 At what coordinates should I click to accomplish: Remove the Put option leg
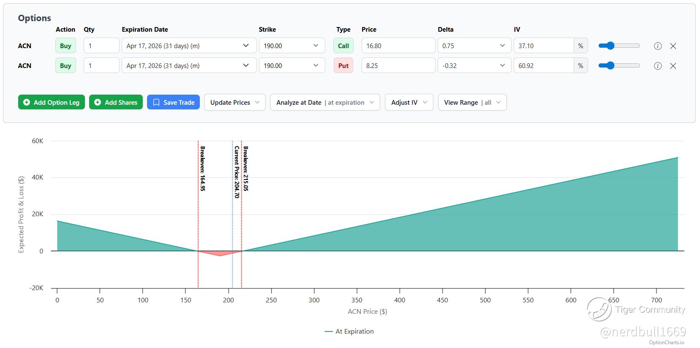click(x=673, y=66)
